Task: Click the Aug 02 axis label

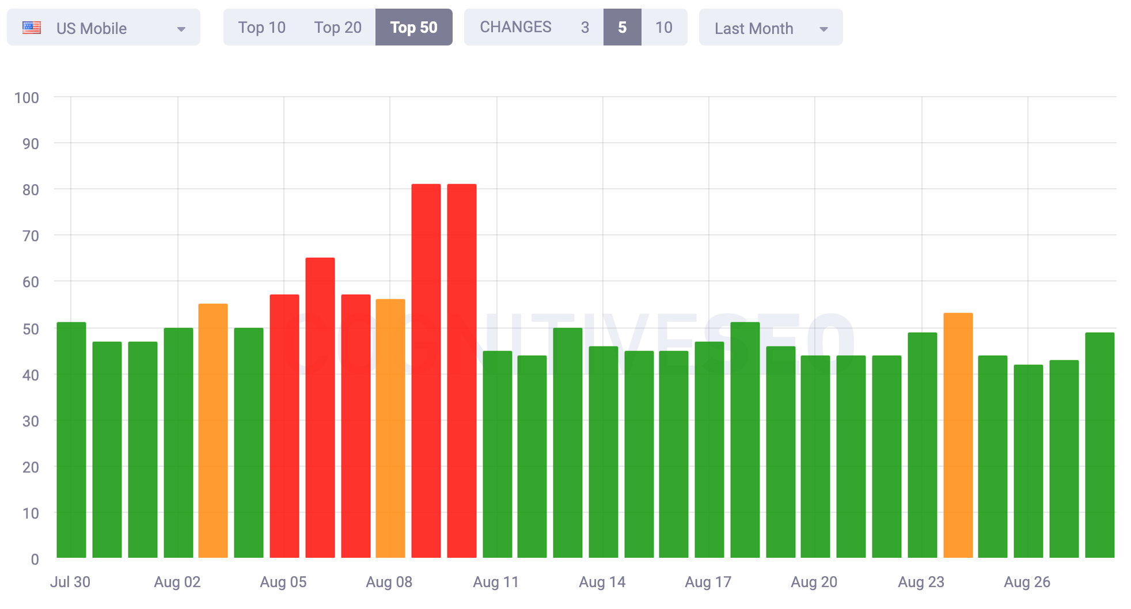Action: tap(177, 582)
